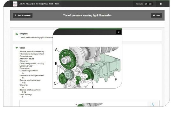173x116 pixels.
Task: Click 'Alternative cause:' line
Action: click(x=27, y=59)
